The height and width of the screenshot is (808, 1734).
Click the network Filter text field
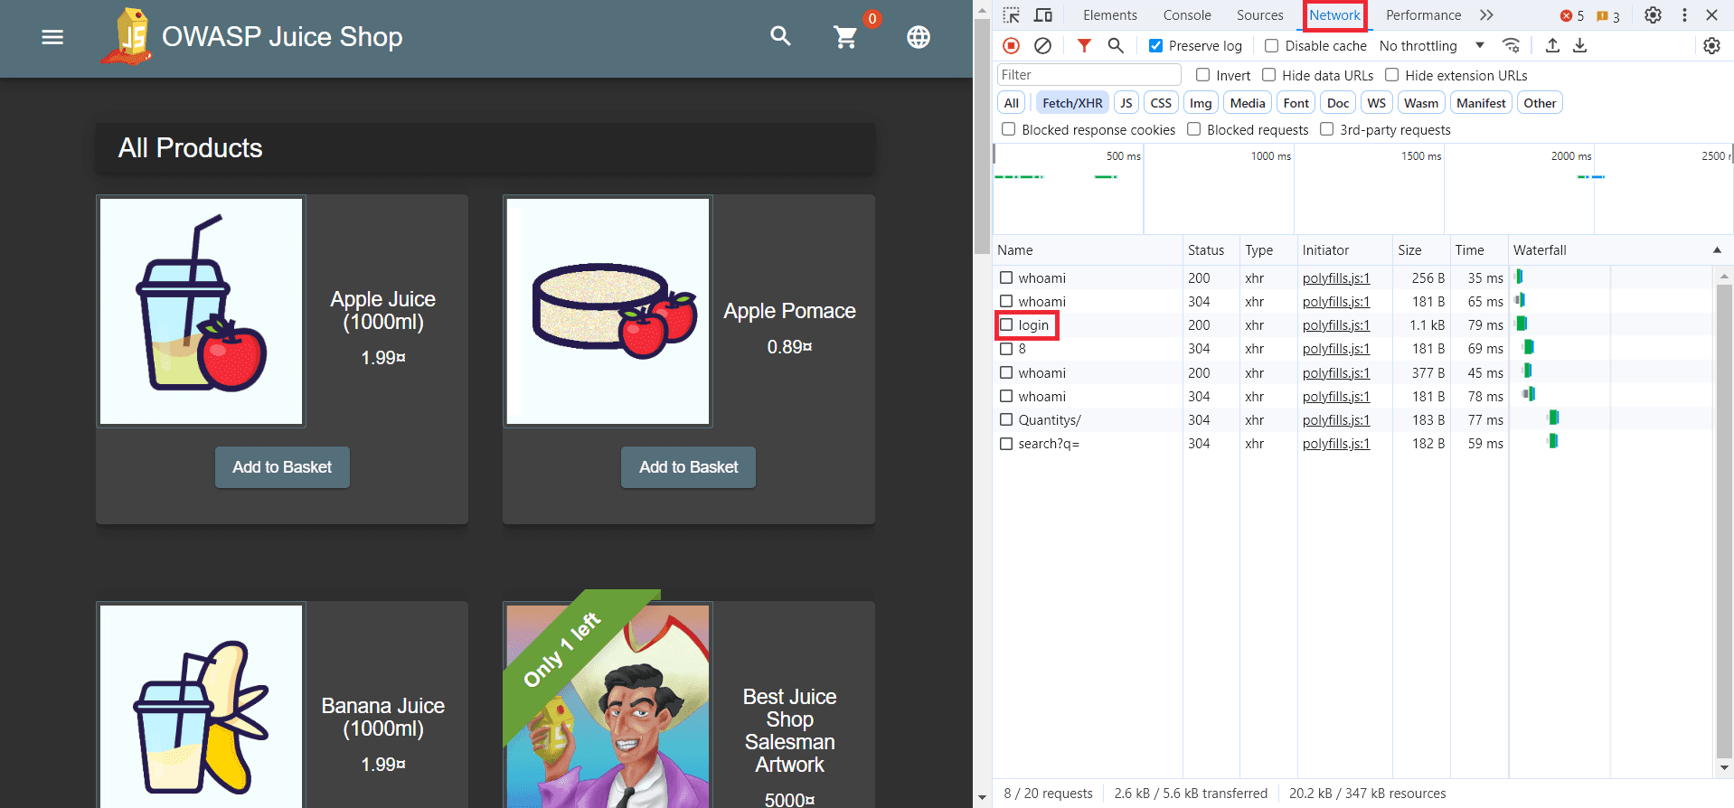point(1088,75)
